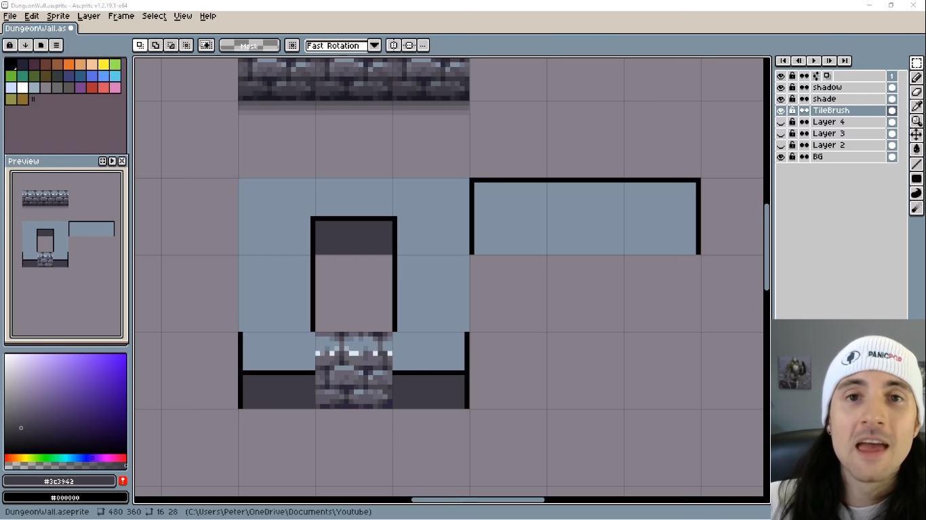Show Layer 4

(781, 122)
